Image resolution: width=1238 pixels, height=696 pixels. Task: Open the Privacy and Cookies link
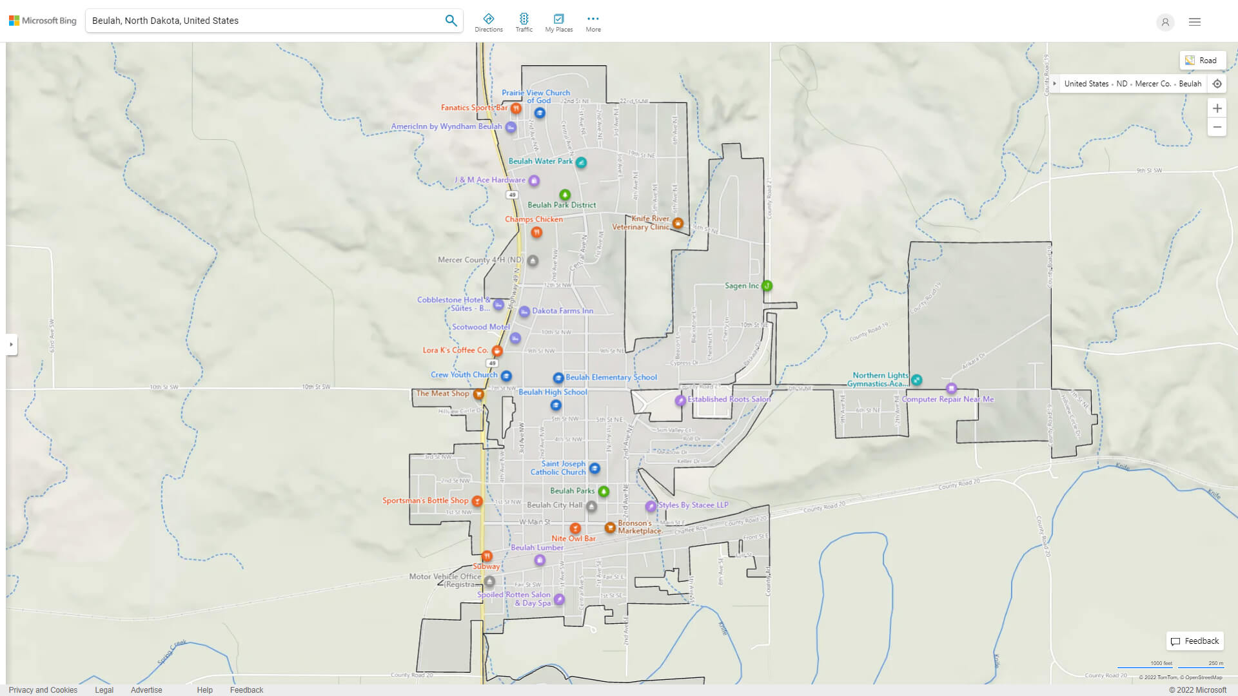coord(43,690)
